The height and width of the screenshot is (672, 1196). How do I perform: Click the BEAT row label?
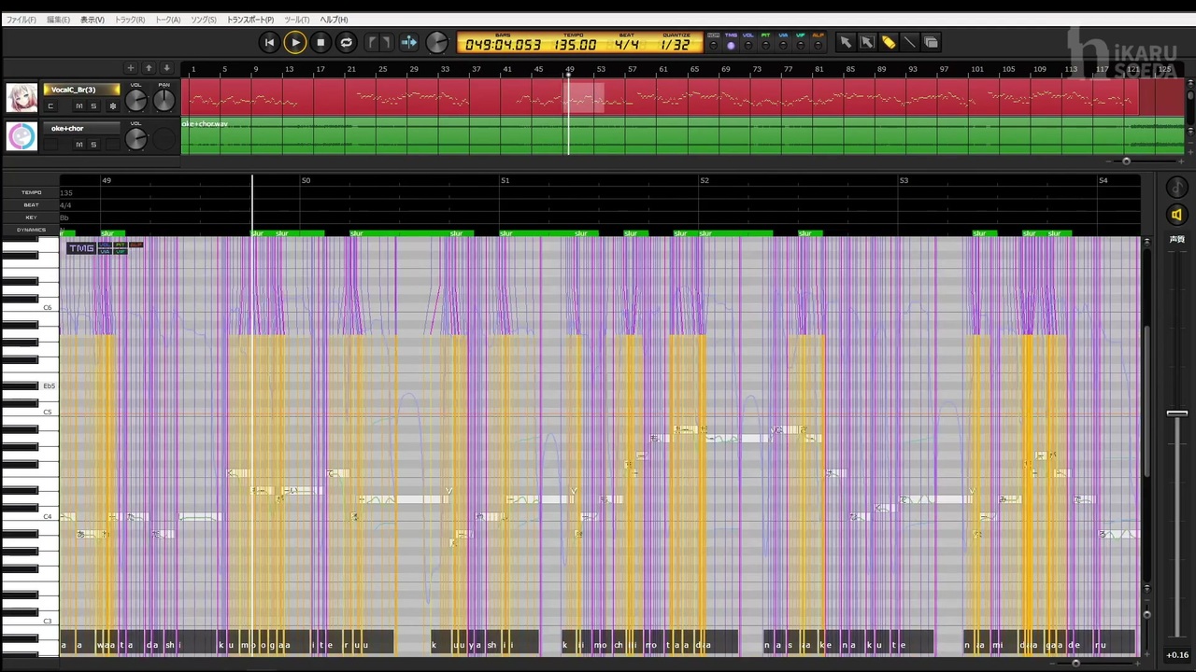[x=31, y=204]
